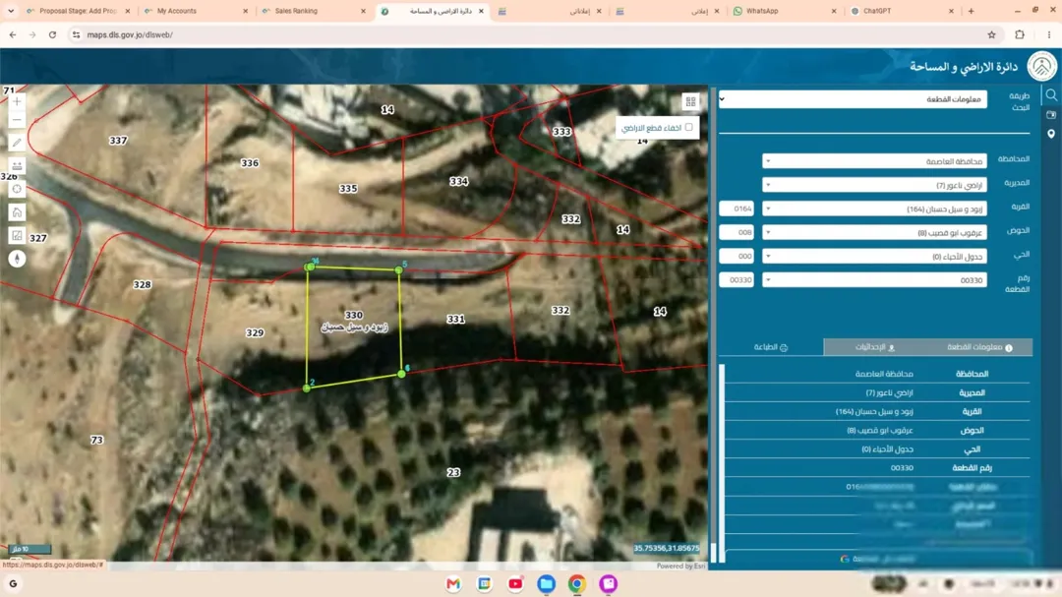
Task: Open the G launcher button
Action: tap(13, 583)
